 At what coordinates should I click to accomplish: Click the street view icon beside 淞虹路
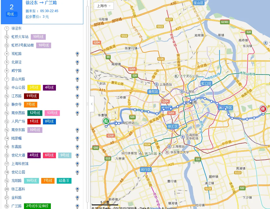[x=77, y=54]
